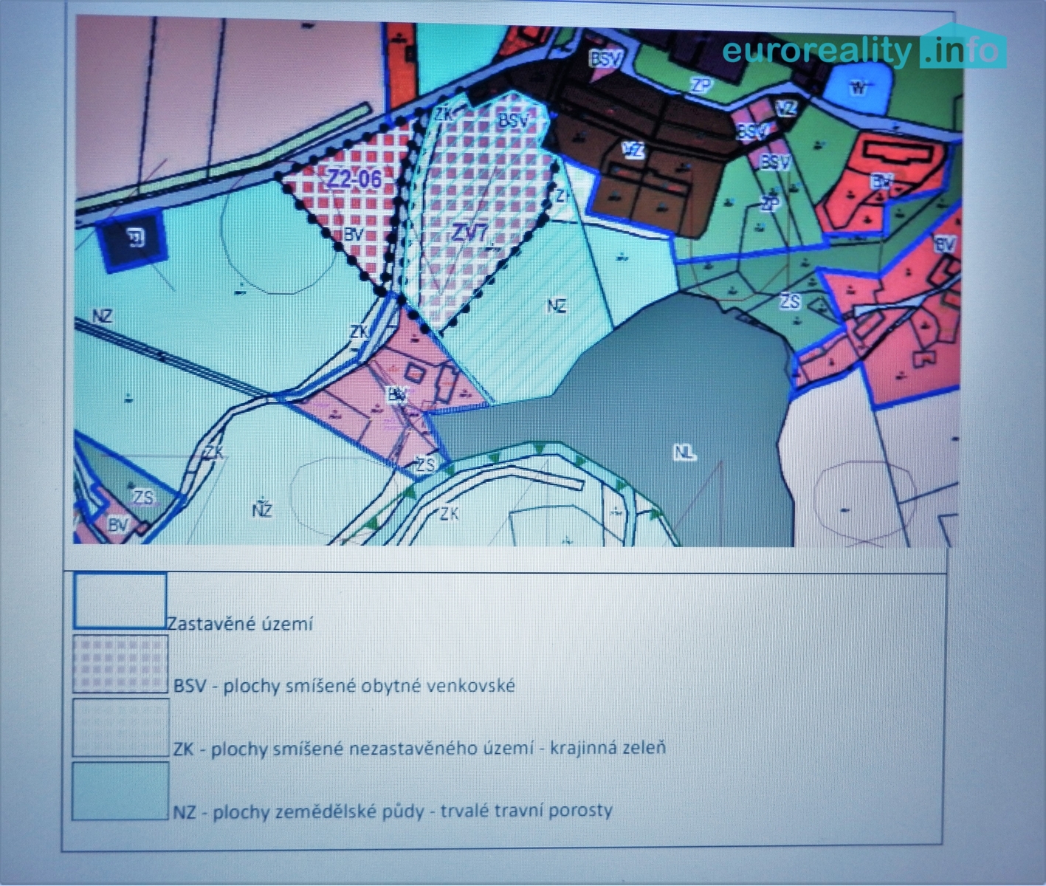This screenshot has width=1046, height=886.
Task: Select the Z2-06 zone label
Action: pos(354,179)
